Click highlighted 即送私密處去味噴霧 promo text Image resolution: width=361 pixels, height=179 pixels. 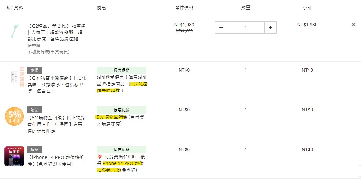click(x=122, y=87)
